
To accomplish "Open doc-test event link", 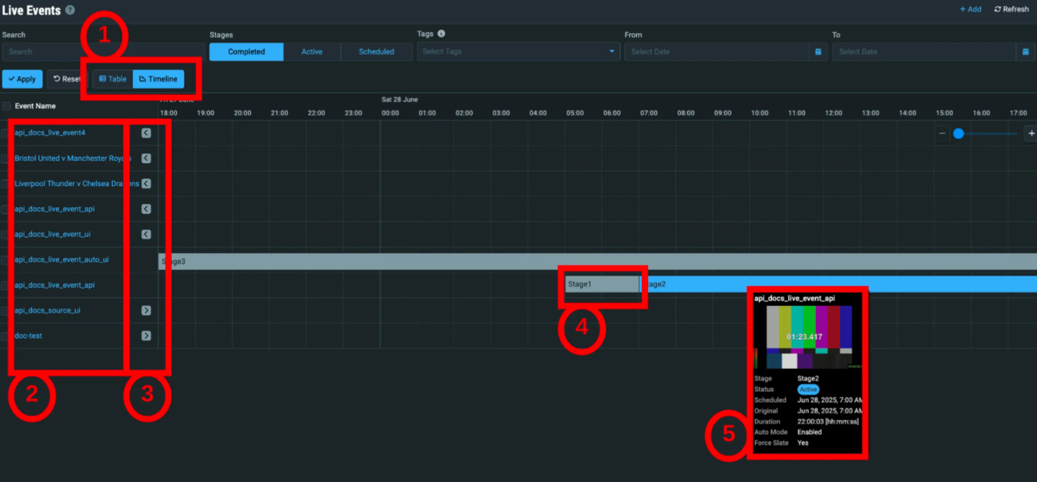I will click(x=28, y=336).
